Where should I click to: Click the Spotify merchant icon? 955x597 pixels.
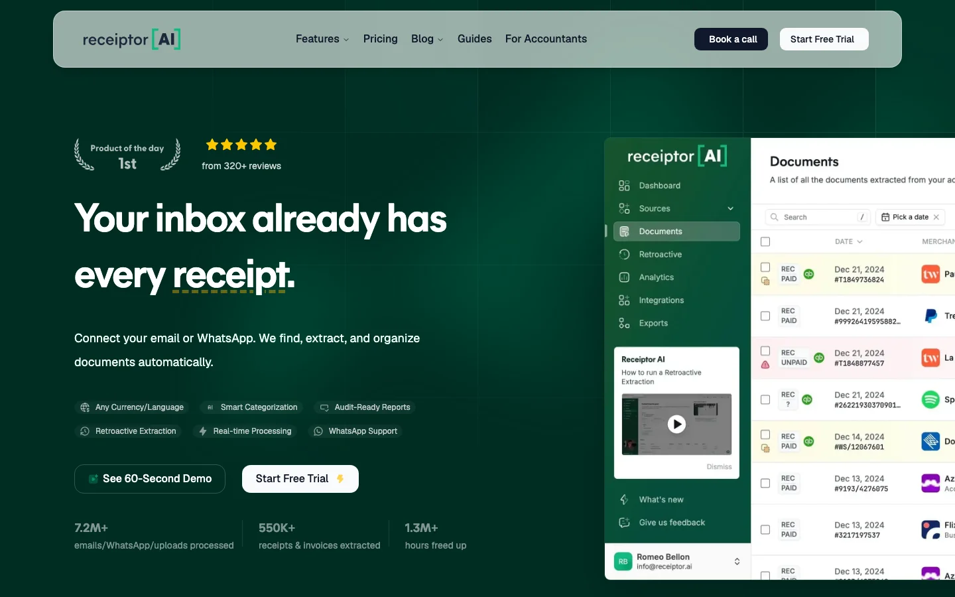point(930,399)
